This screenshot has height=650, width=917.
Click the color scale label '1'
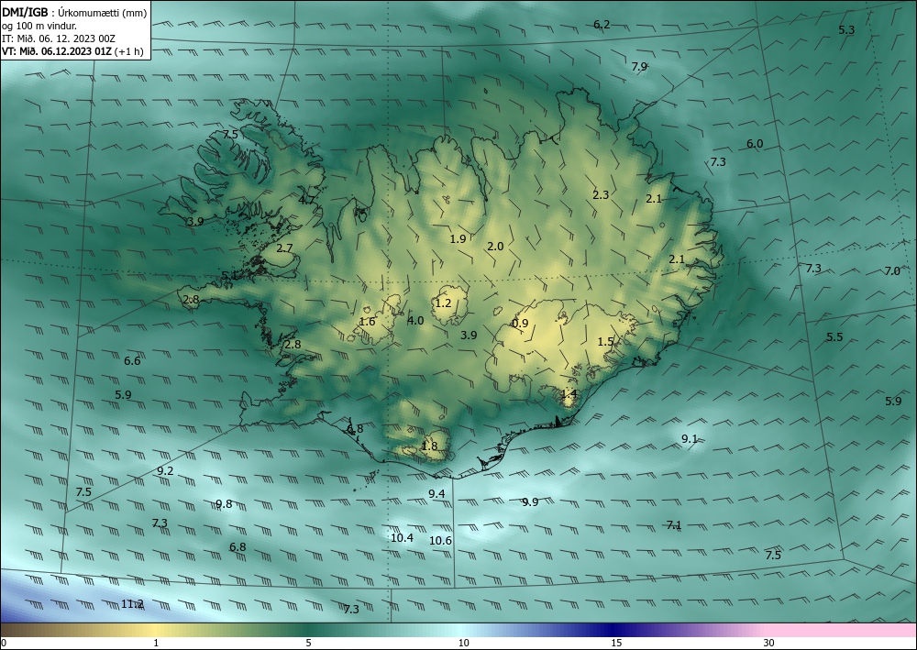156,643
